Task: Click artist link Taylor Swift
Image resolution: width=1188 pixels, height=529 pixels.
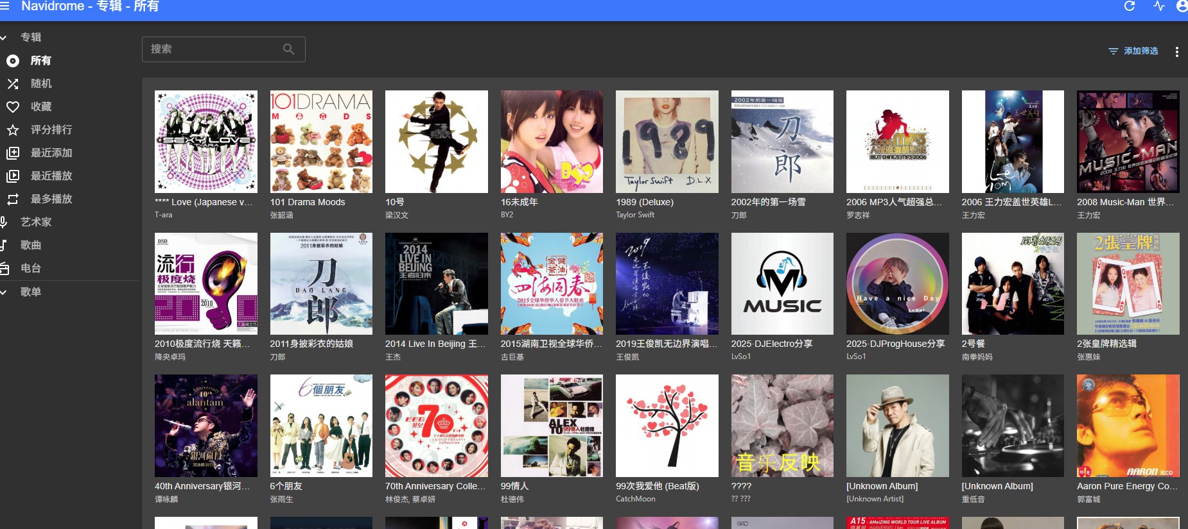Action: click(635, 215)
